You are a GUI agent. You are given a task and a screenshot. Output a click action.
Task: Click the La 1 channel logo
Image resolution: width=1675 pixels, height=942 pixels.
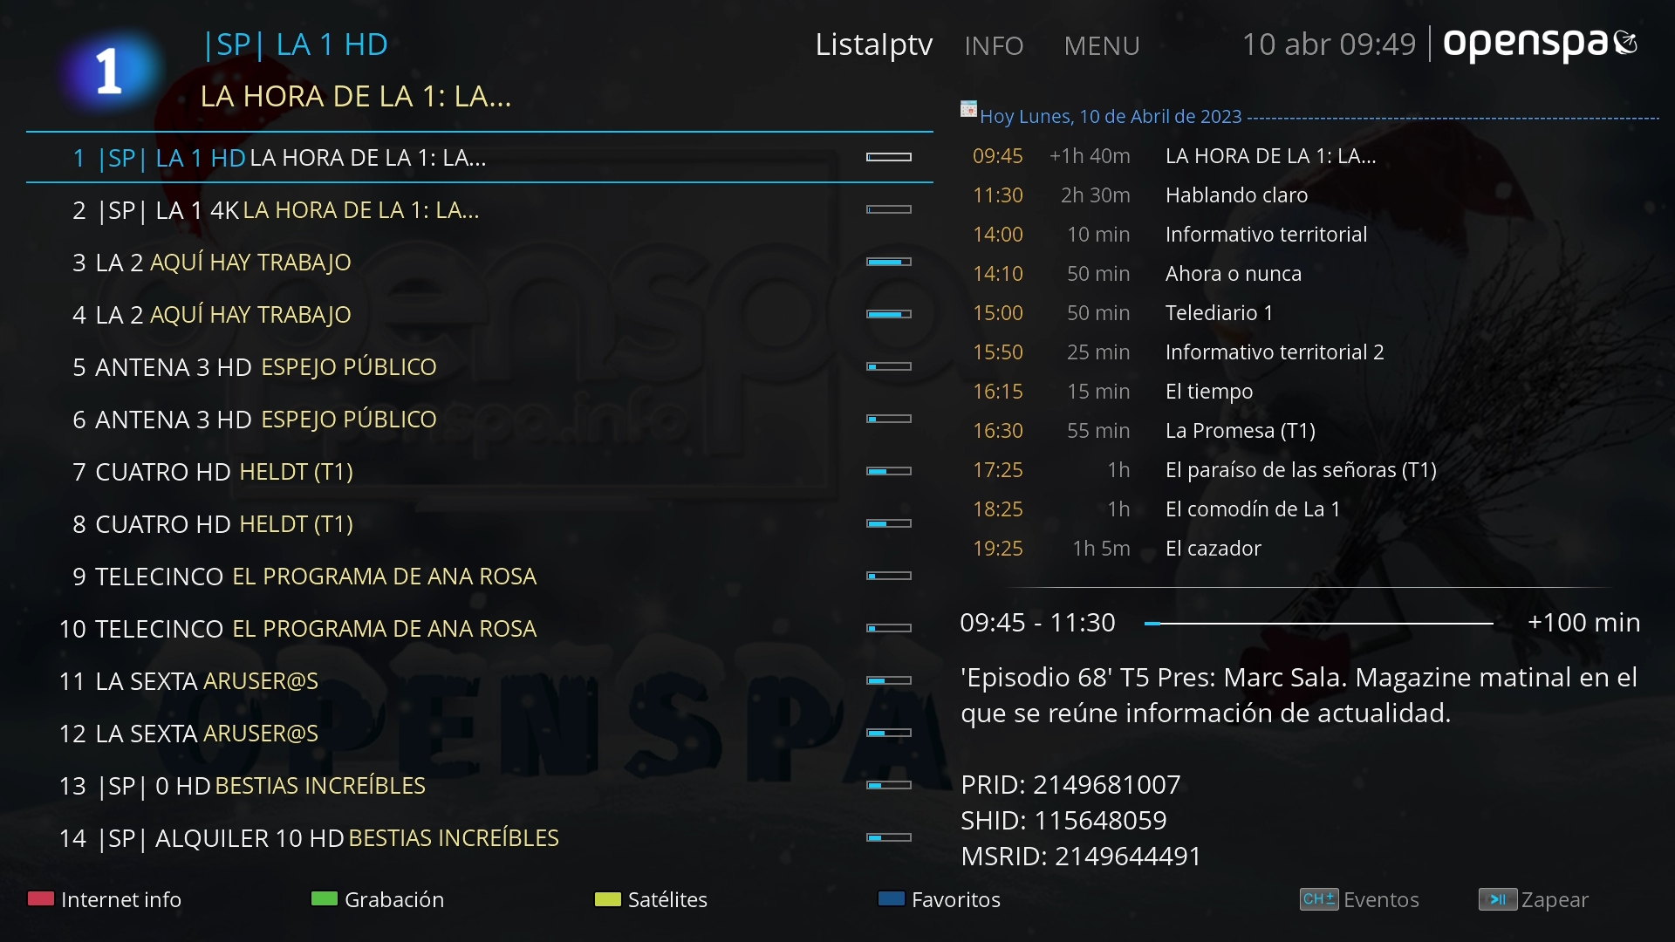pyautogui.click(x=109, y=72)
